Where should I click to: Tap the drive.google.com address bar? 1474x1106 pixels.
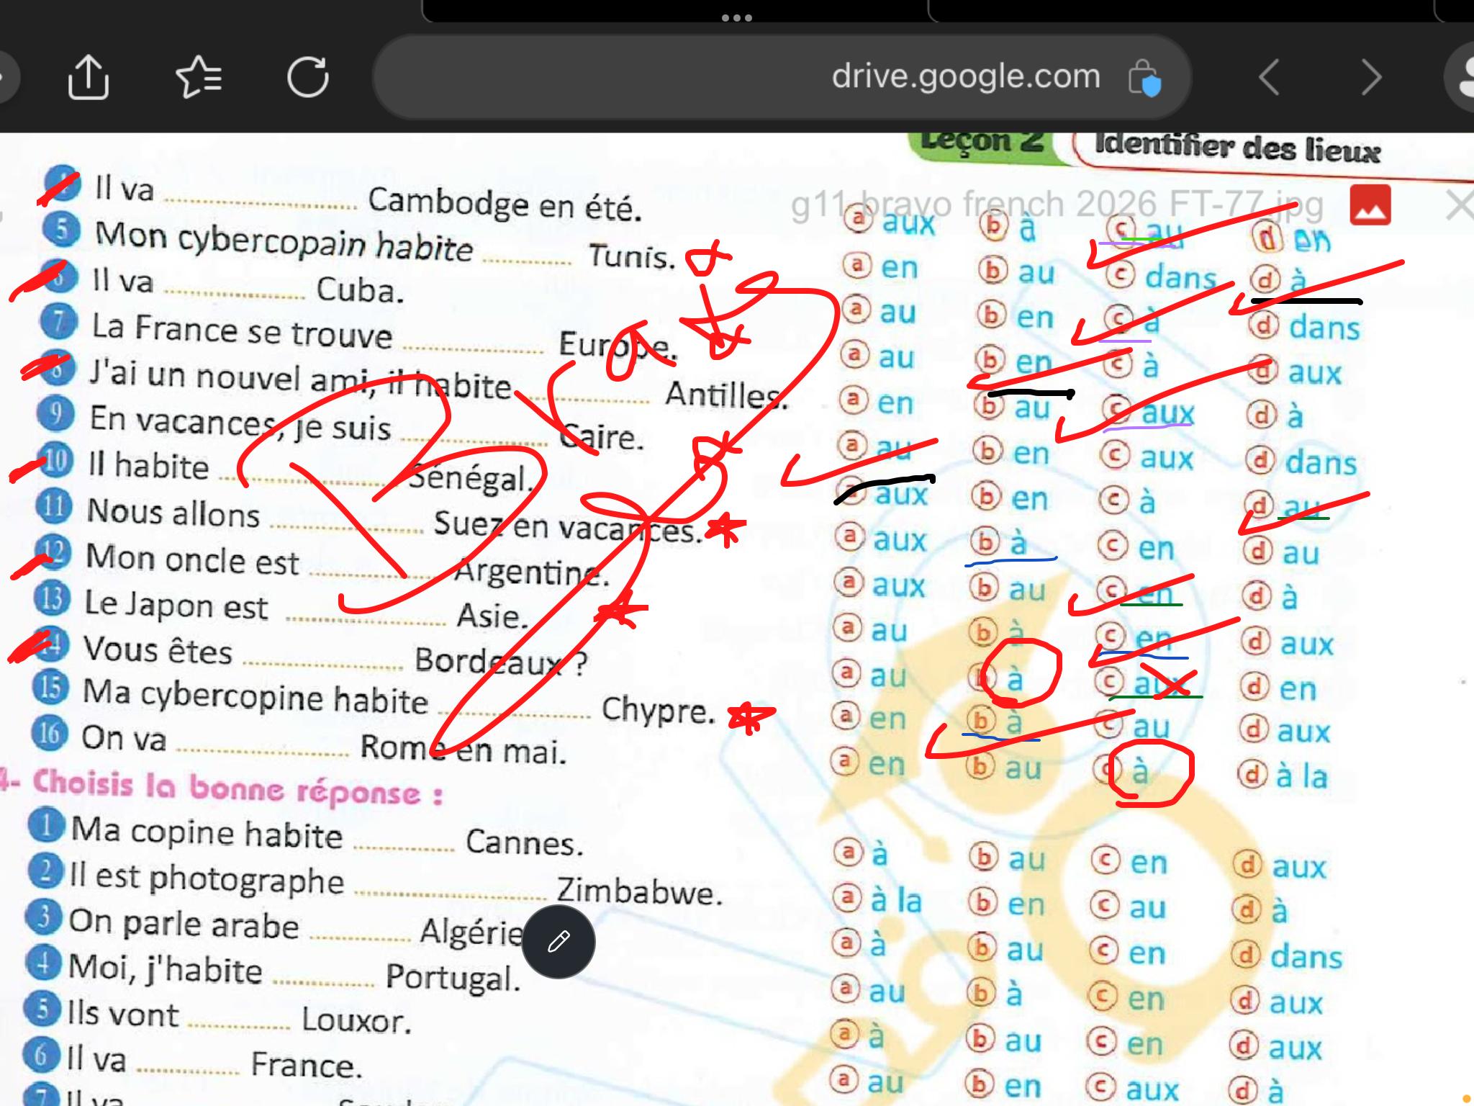click(782, 77)
